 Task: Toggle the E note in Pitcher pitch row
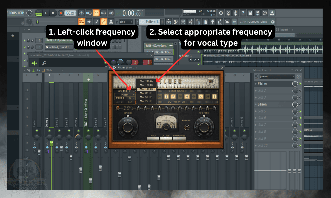[166, 97]
